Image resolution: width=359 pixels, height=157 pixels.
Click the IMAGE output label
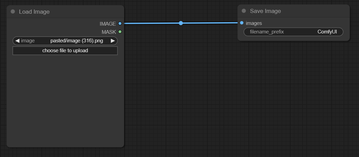click(107, 24)
